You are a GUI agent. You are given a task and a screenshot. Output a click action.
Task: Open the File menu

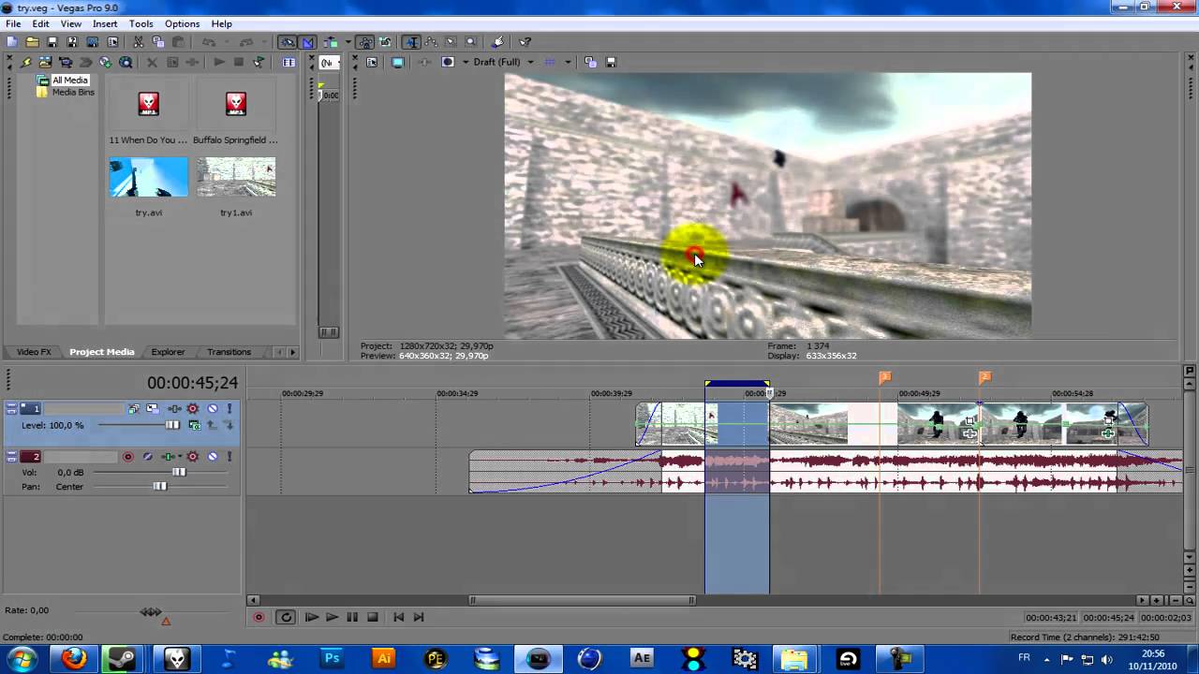point(13,23)
